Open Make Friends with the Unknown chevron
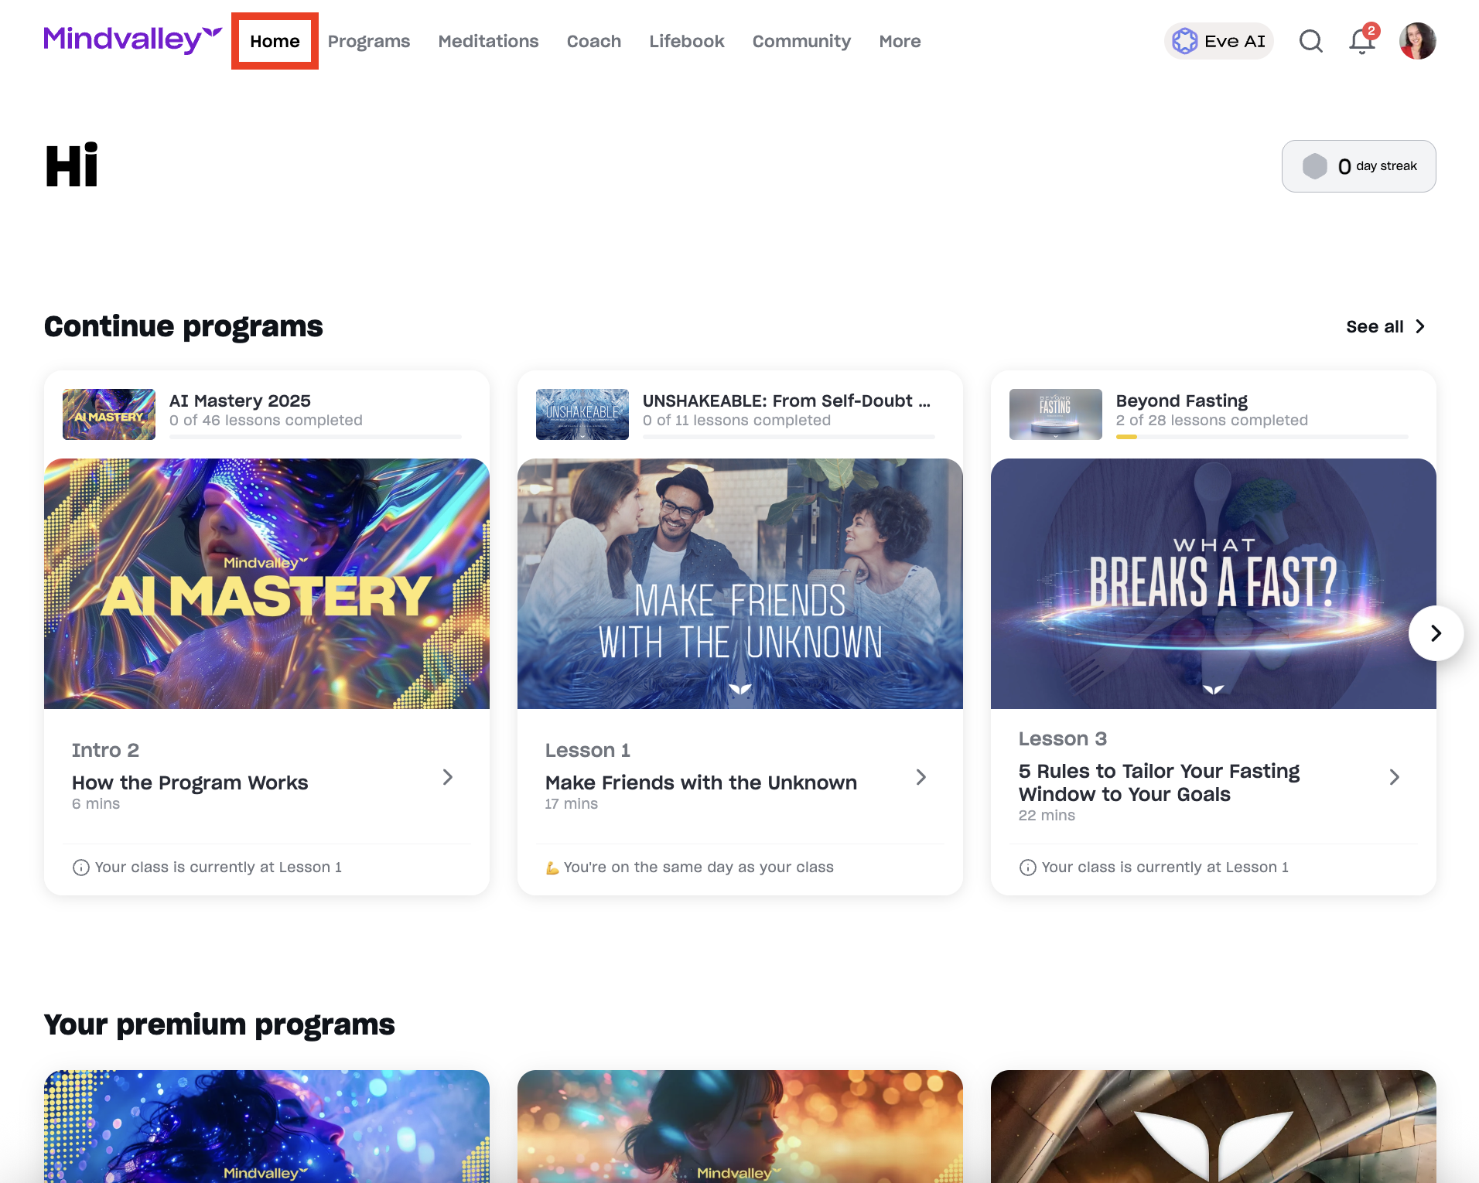The height and width of the screenshot is (1183, 1479). point(921,777)
